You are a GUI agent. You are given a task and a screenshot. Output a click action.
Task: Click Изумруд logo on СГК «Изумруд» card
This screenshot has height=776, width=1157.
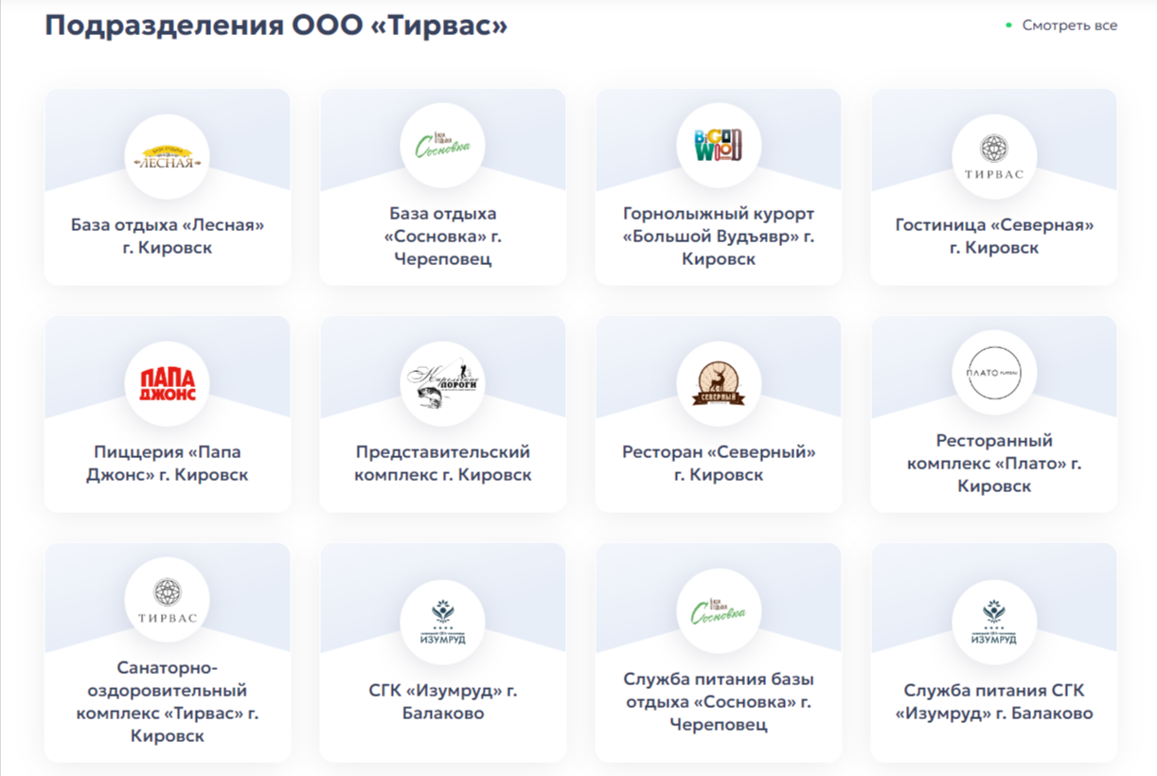click(x=442, y=622)
